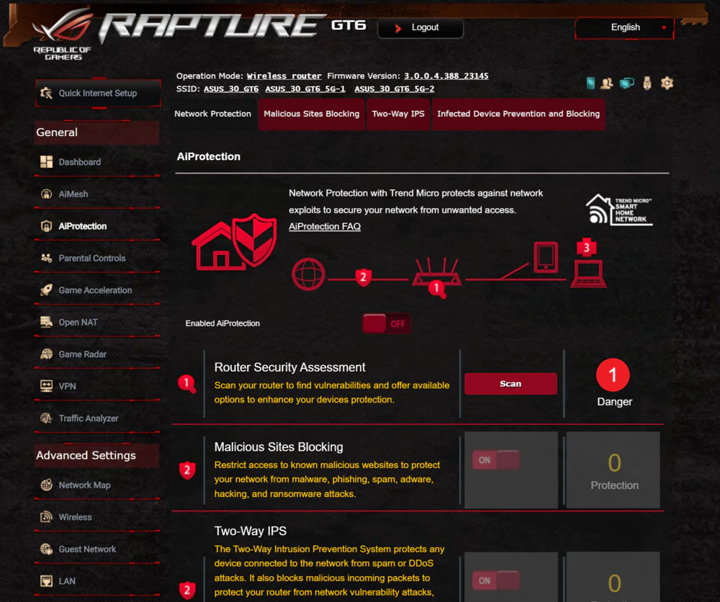The height and width of the screenshot is (602, 720).
Task: Click the ASUS_30_GT6_5G-2 SSID link
Action: coord(395,89)
